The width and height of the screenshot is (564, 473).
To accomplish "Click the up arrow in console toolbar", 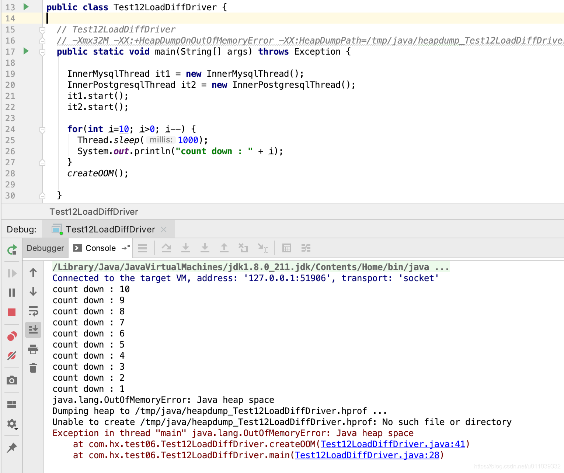I will [x=33, y=273].
